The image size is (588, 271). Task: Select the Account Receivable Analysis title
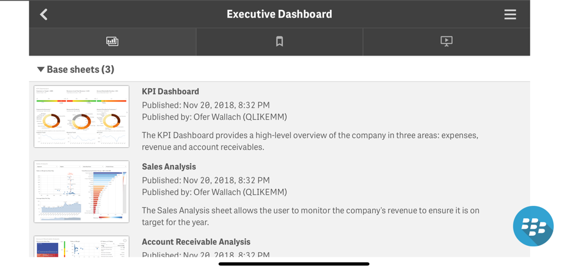pos(196,242)
